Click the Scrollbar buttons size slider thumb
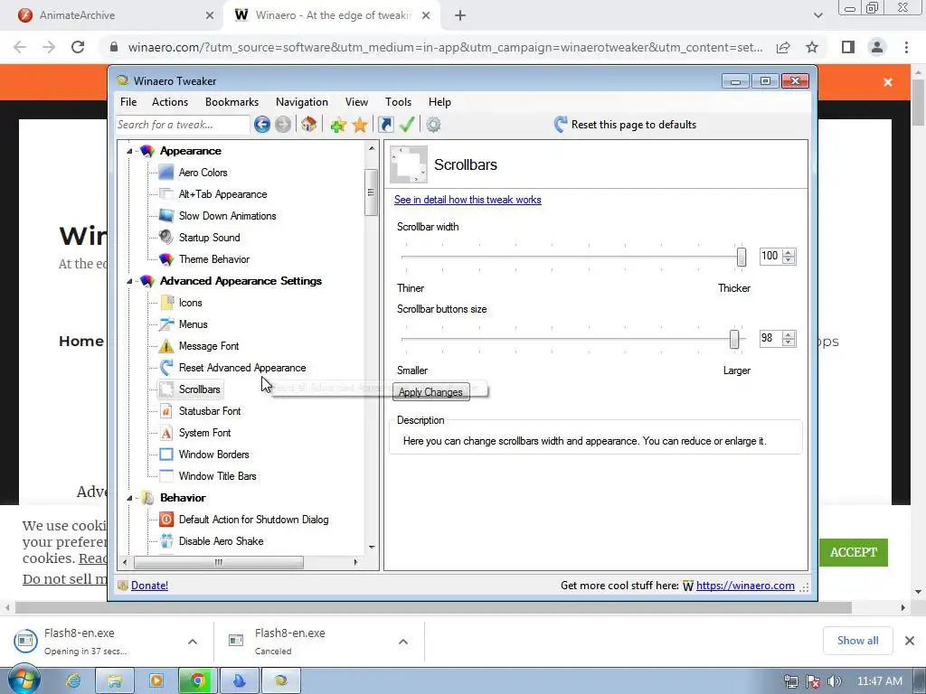926x694 pixels. (734, 340)
